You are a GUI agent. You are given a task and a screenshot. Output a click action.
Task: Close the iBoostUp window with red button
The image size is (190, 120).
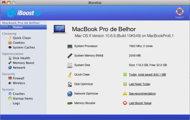coord(4,3)
